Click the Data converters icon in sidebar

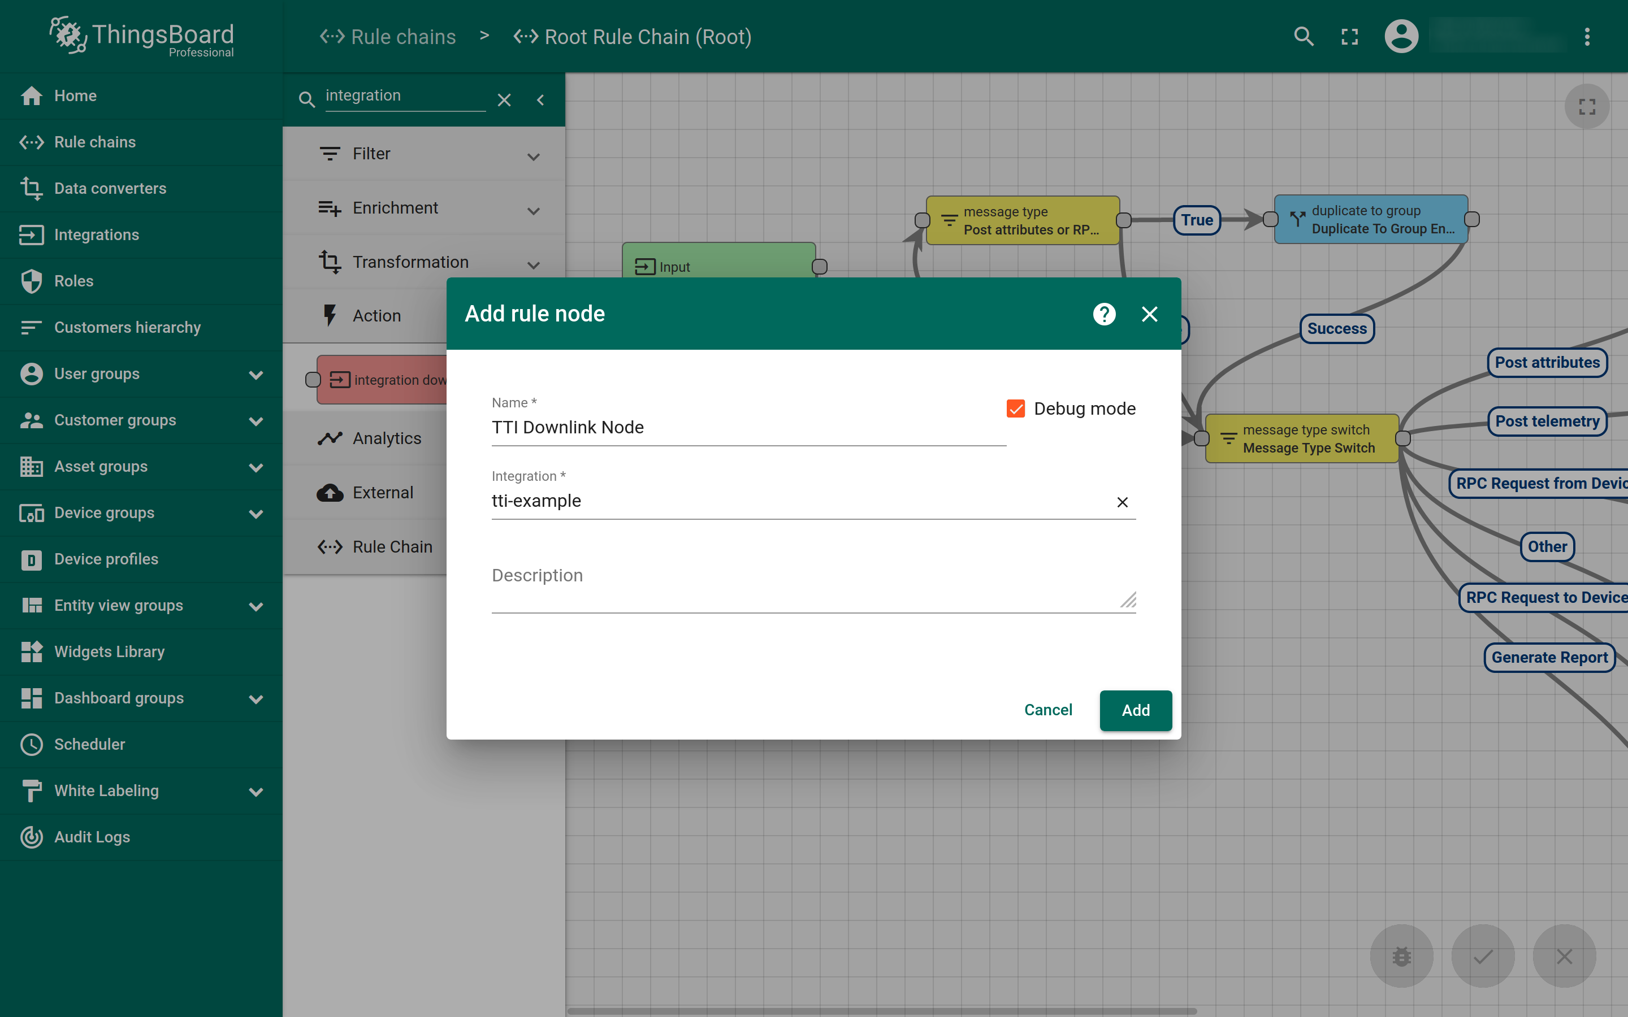32,188
